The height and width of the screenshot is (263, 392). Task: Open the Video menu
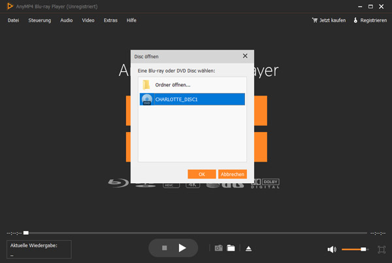(88, 20)
